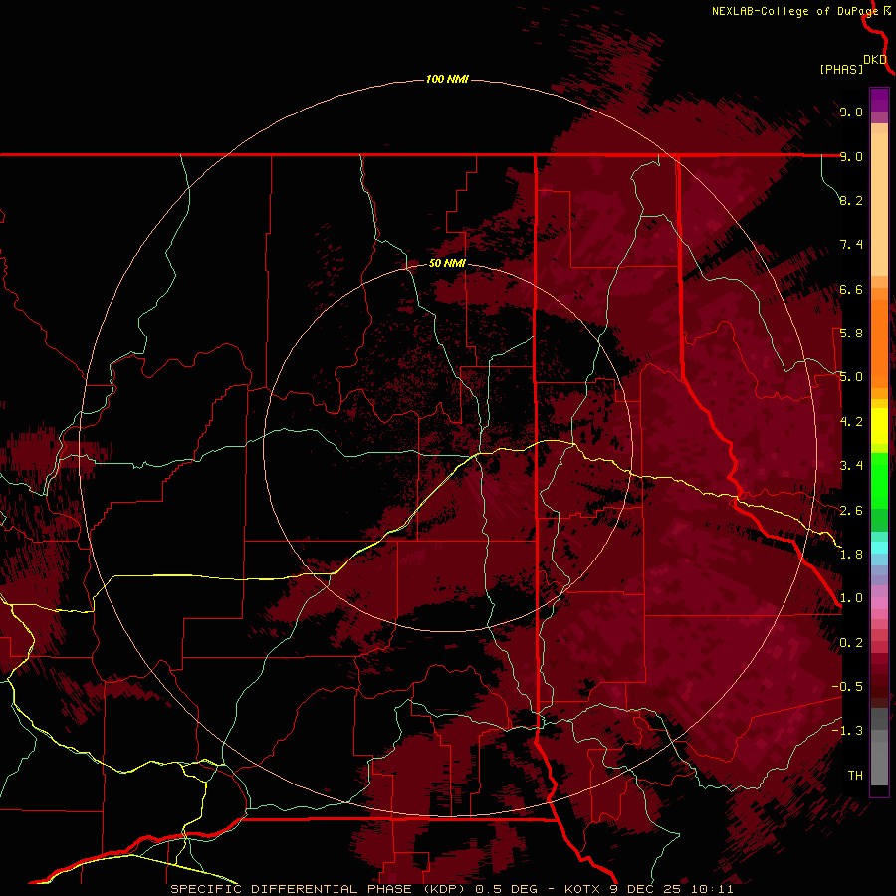Click the 6.6 value on the color scale
The height and width of the screenshot is (896, 896).
click(x=851, y=289)
